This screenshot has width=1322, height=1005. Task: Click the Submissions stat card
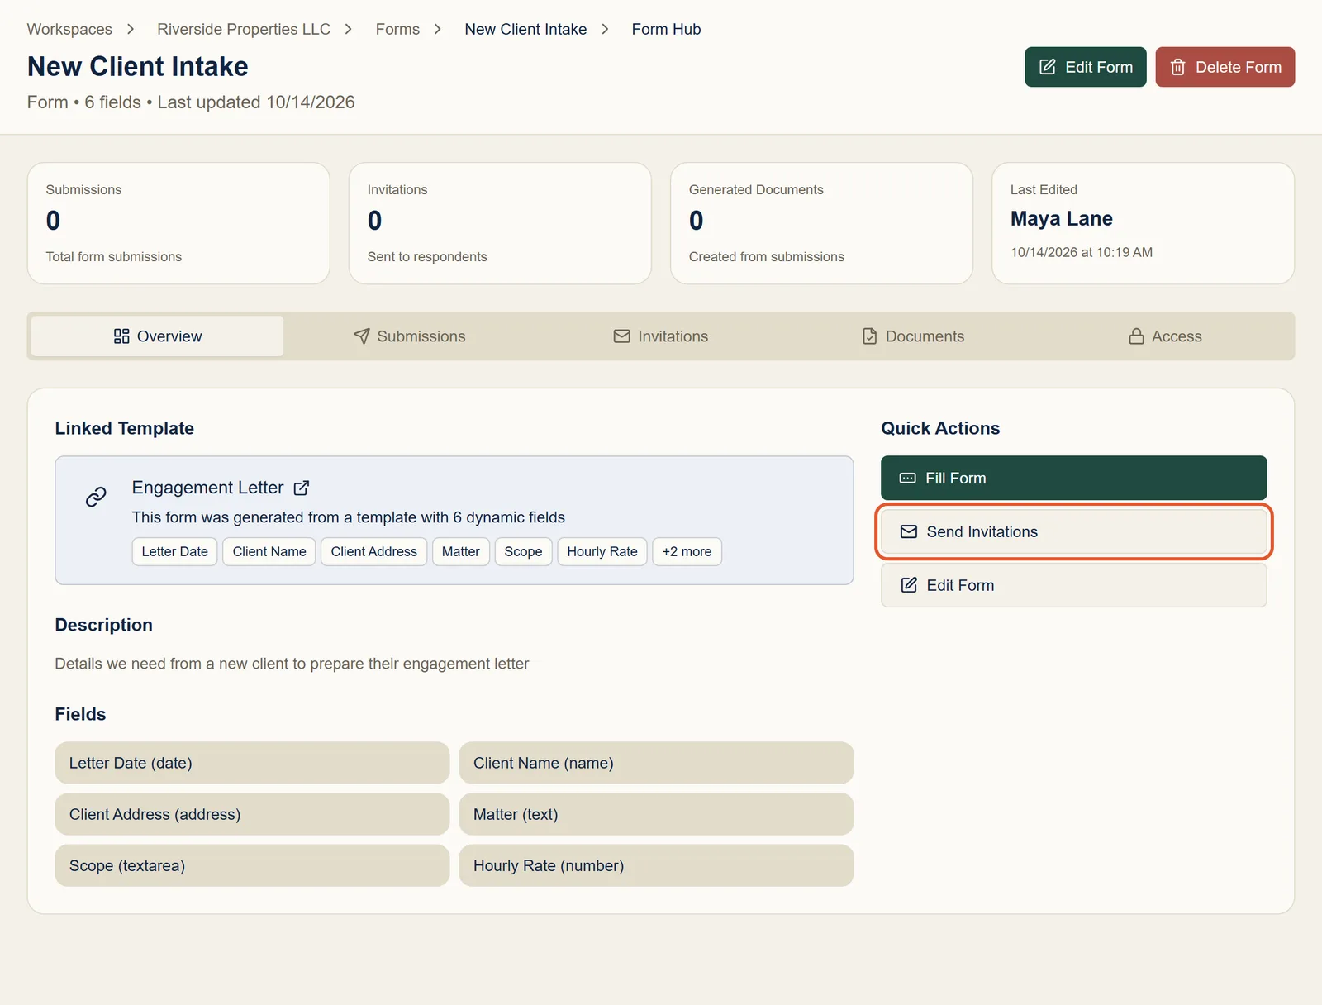click(178, 223)
